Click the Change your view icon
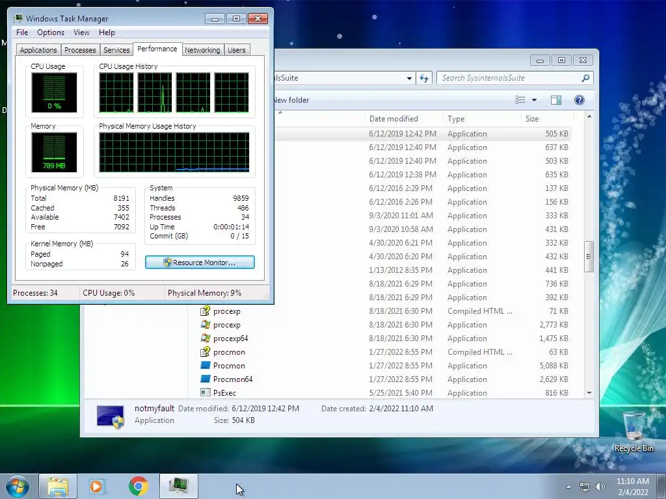 click(x=520, y=99)
